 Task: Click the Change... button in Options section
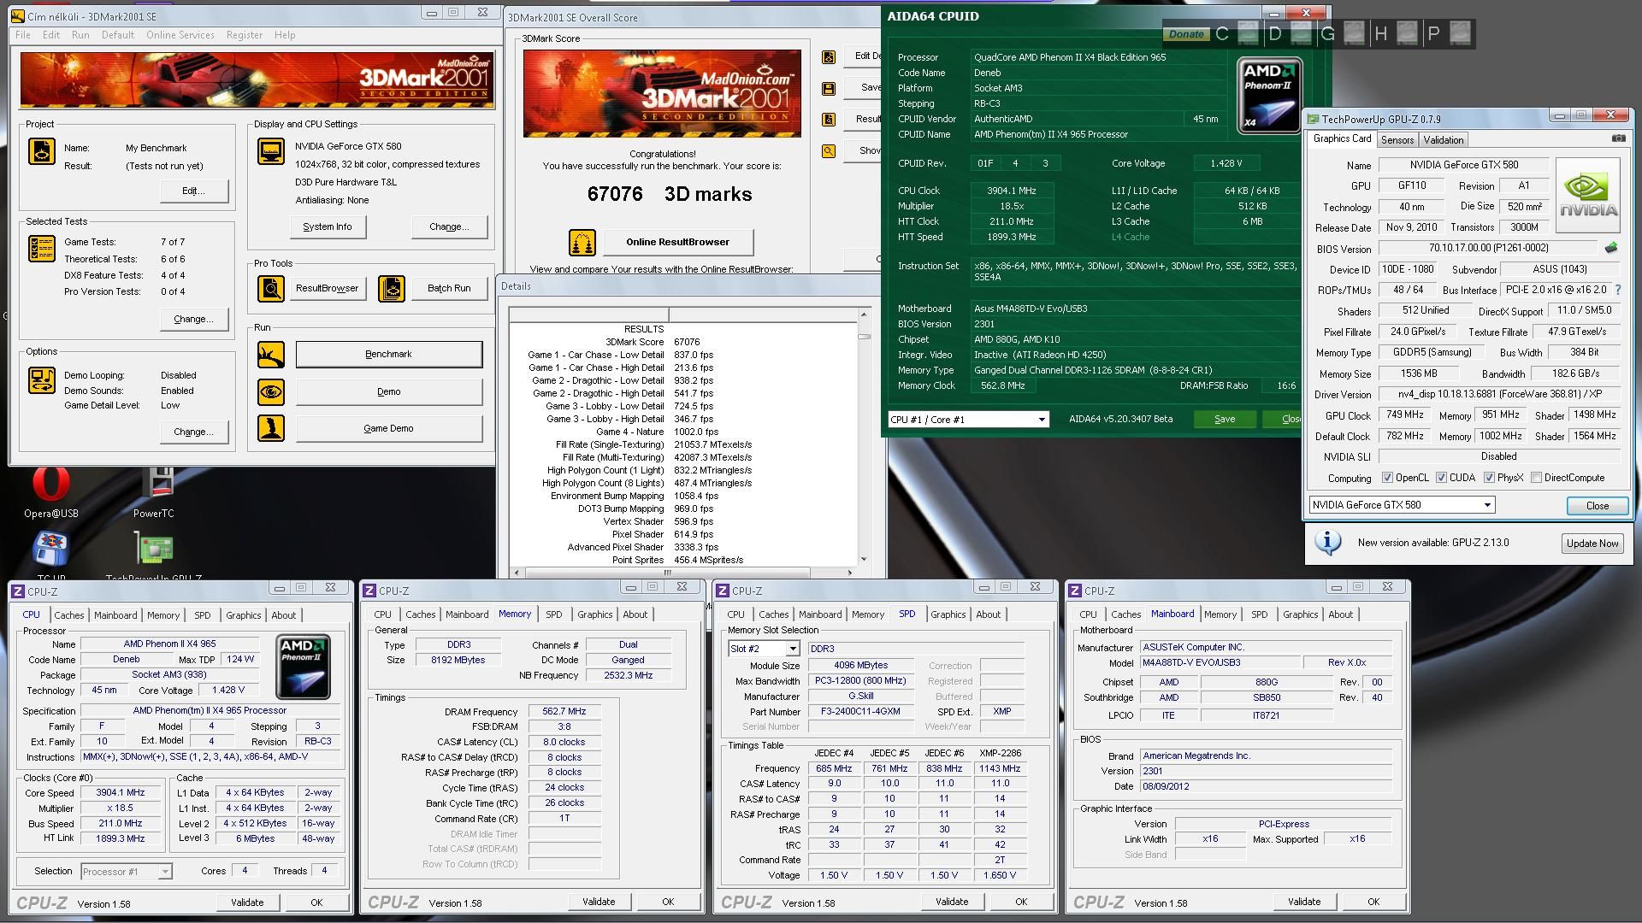point(194,432)
